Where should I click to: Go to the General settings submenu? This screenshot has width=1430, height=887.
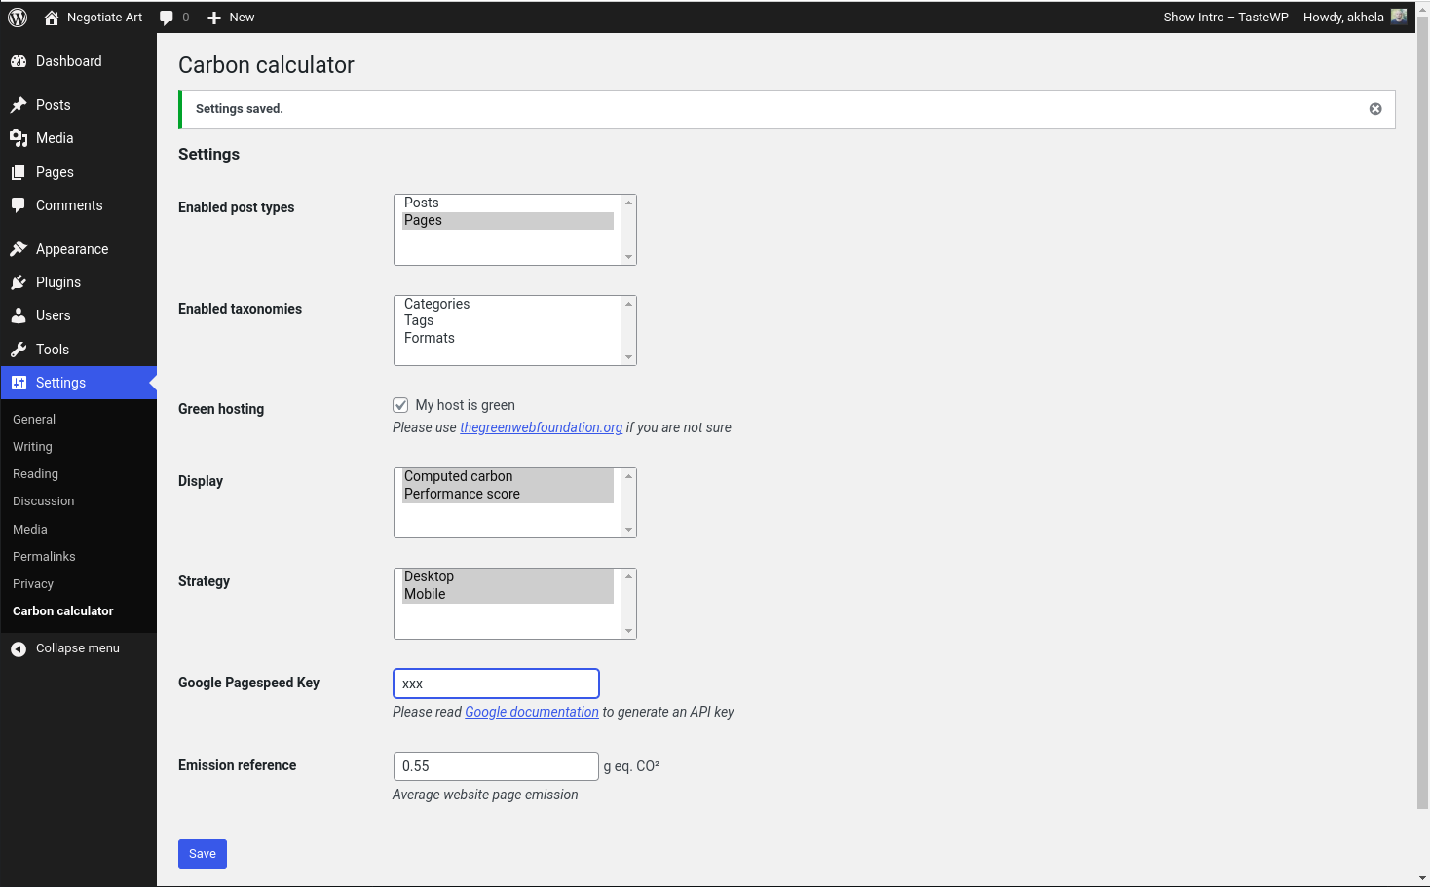click(34, 420)
